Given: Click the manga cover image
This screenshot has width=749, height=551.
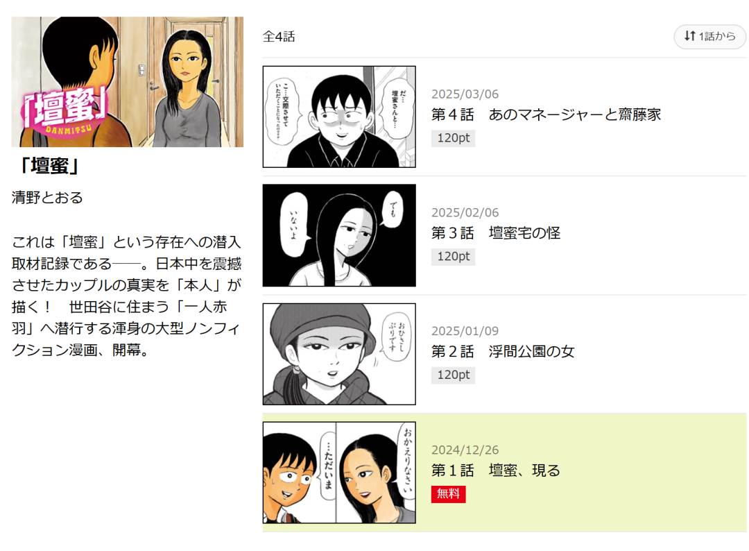Looking at the screenshot, I should [128, 82].
